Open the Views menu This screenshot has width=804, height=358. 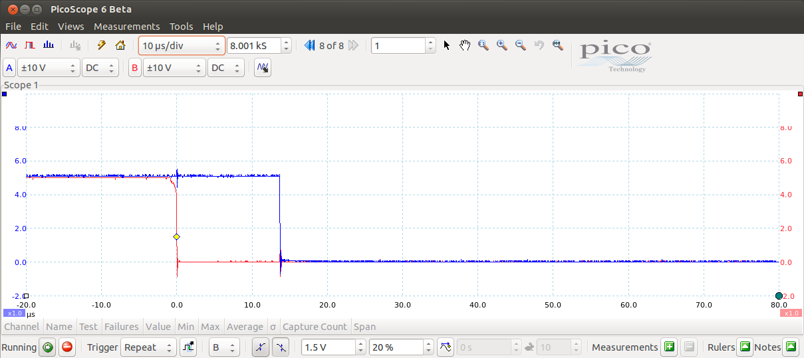71,27
